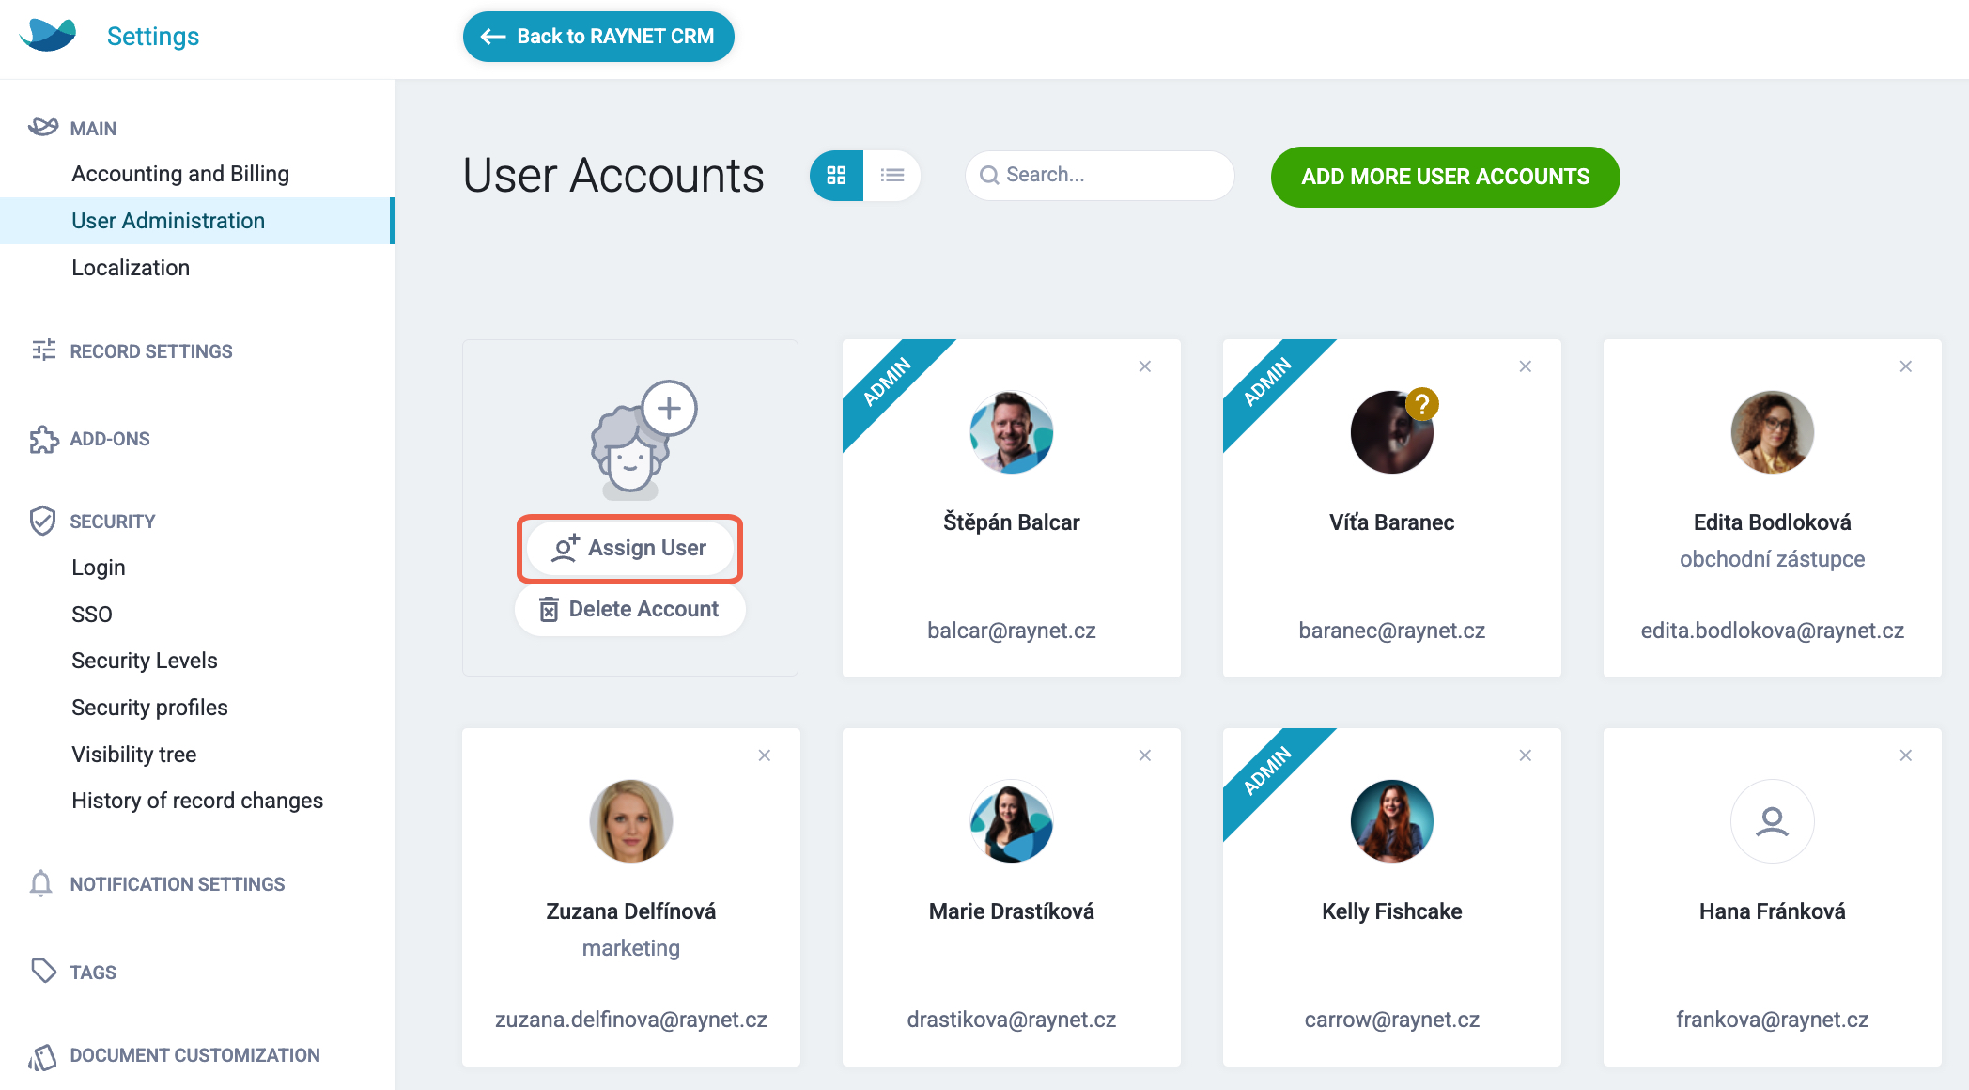Click the RAYNET logo icon
1969x1090 pixels.
pyautogui.click(x=48, y=36)
